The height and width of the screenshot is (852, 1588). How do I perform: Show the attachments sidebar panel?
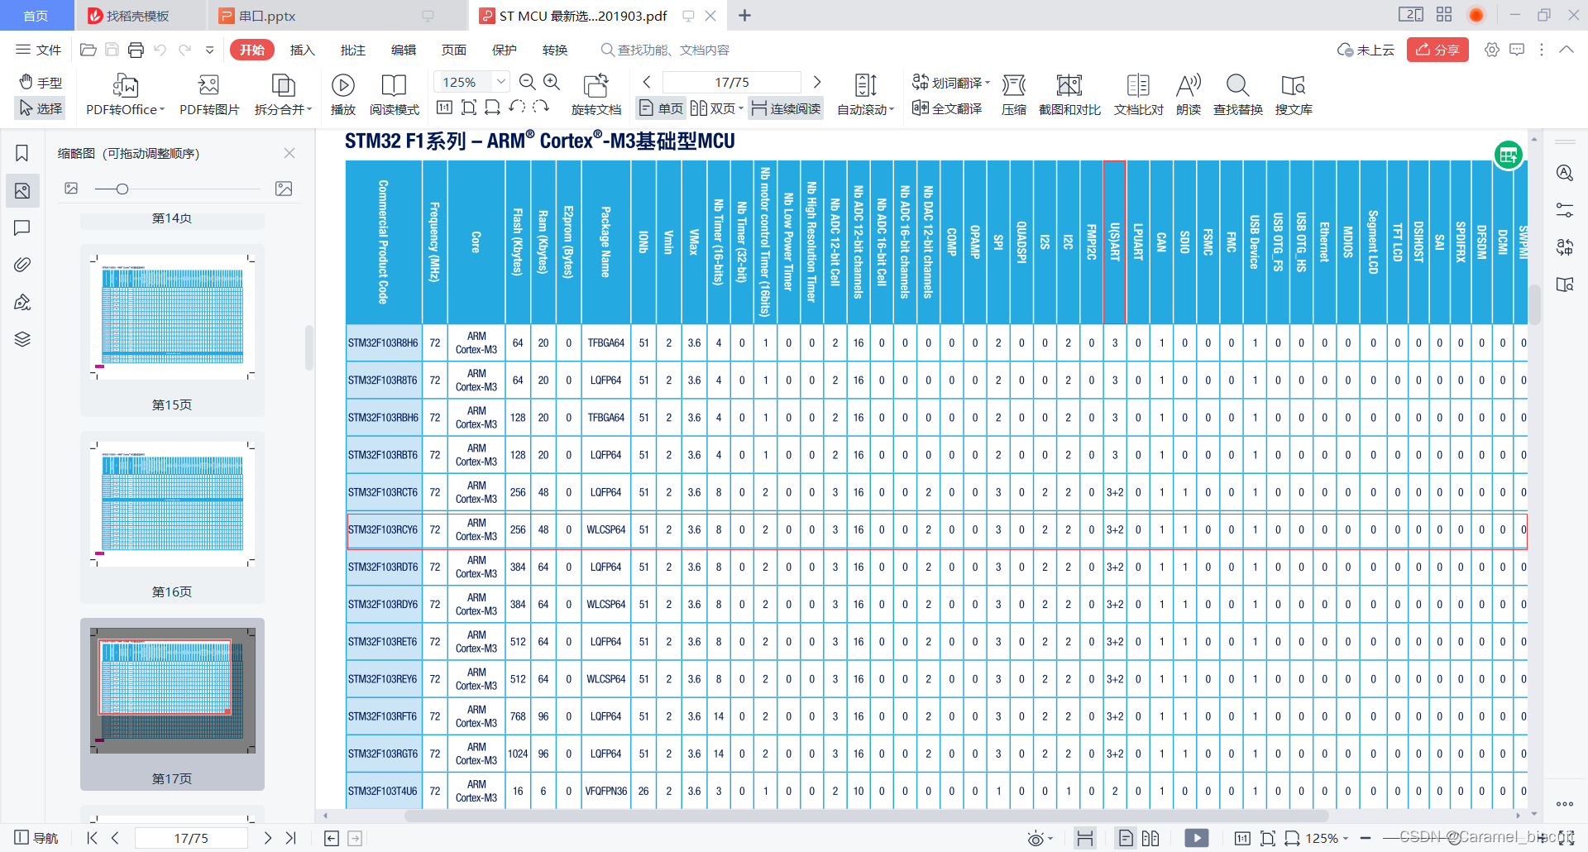tap(22, 265)
